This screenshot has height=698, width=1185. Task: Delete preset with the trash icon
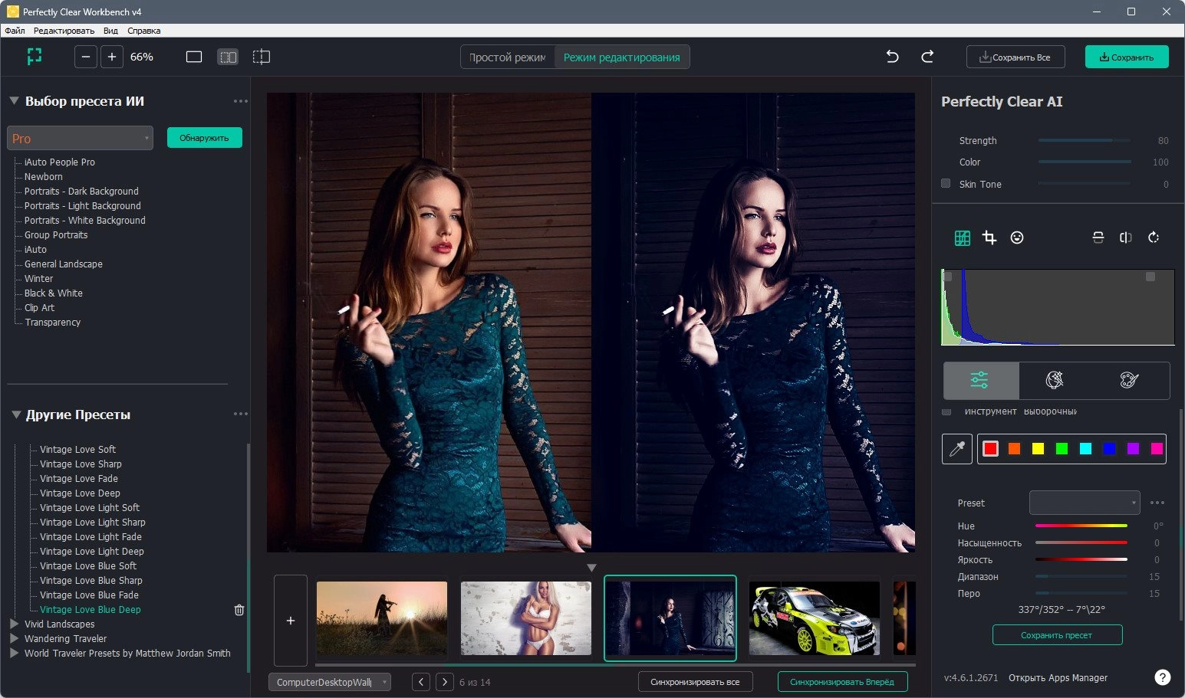point(239,610)
